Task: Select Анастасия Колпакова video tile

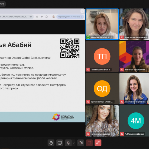Action: [134, 24]
